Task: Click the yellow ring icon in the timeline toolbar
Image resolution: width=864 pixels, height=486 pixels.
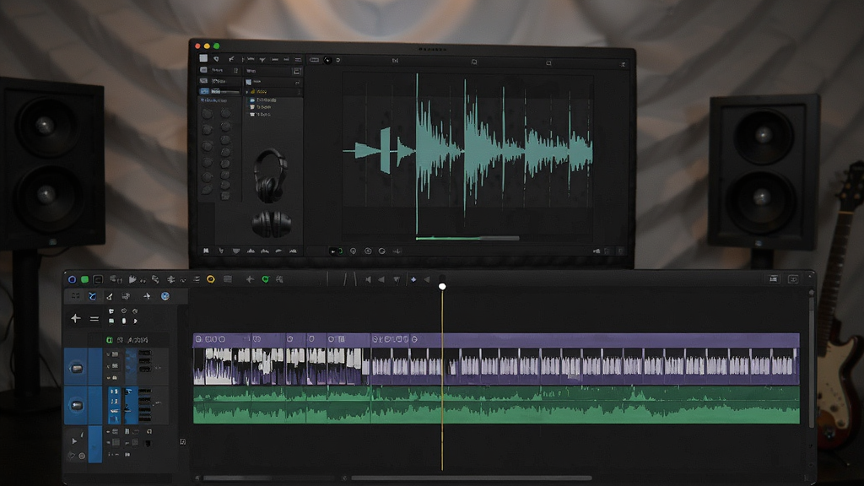Action: click(210, 279)
